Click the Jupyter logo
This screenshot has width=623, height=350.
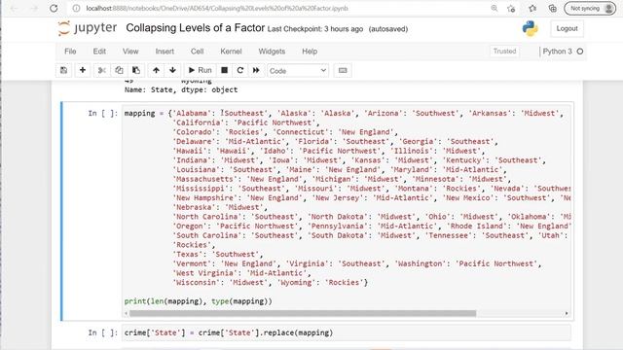88,28
